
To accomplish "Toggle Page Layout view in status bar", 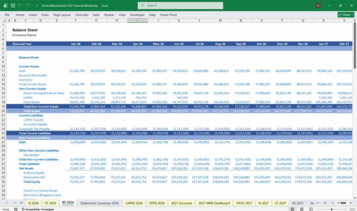I will [x=301, y=209].
